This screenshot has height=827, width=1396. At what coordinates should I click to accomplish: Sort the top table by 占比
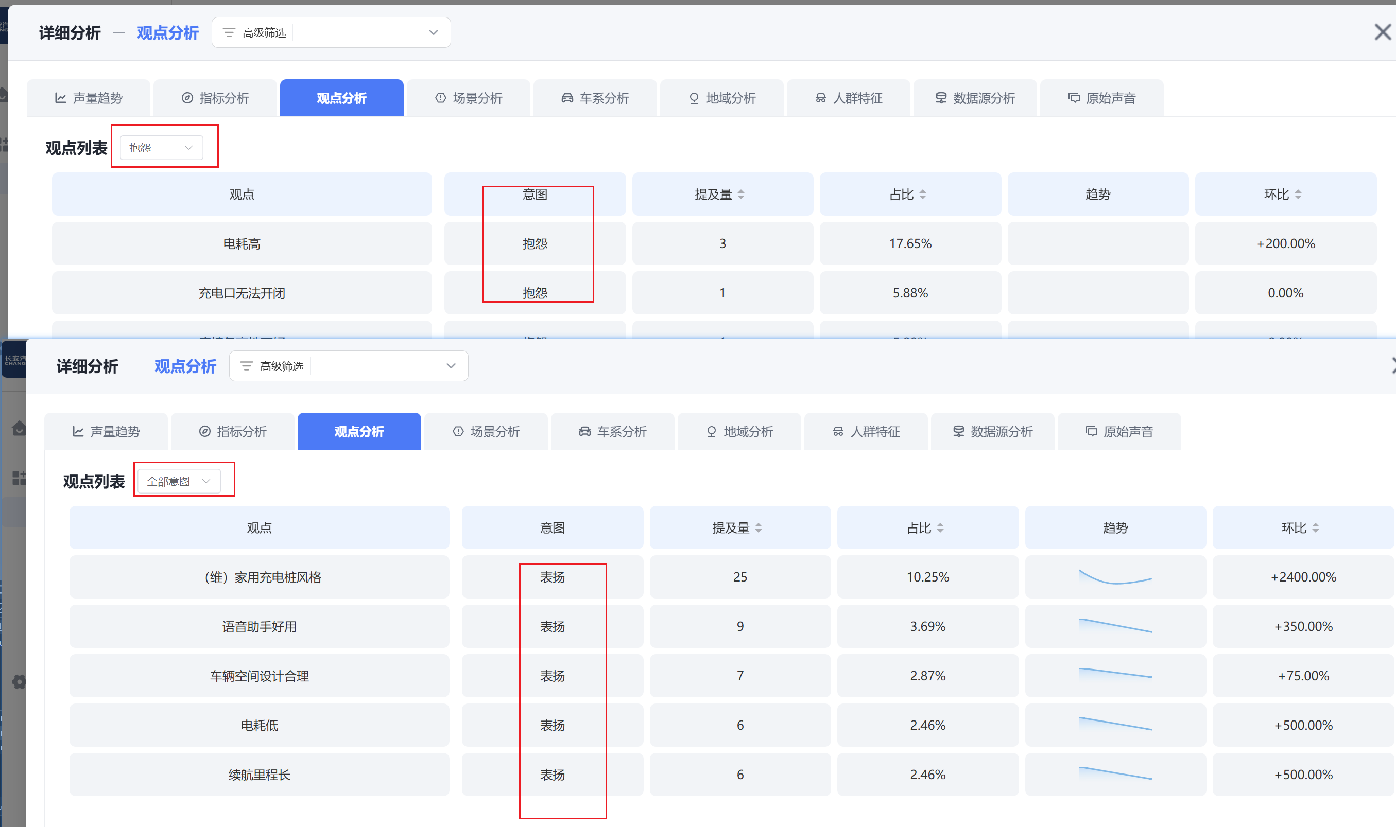(923, 195)
